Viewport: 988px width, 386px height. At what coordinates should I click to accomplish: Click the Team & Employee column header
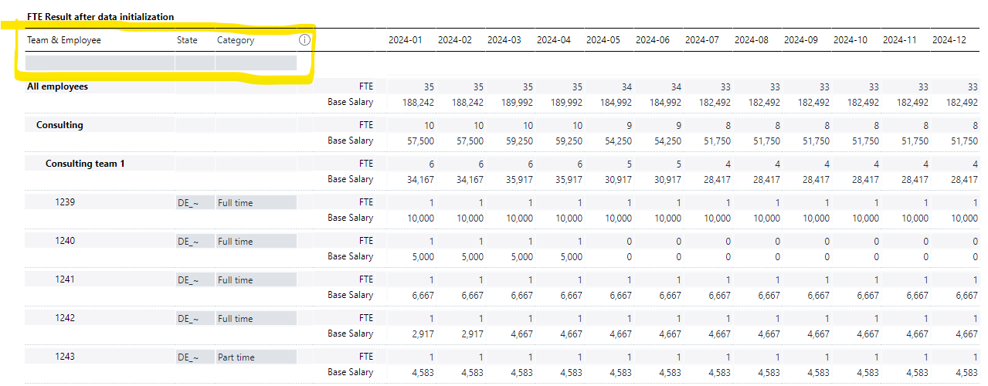[64, 40]
